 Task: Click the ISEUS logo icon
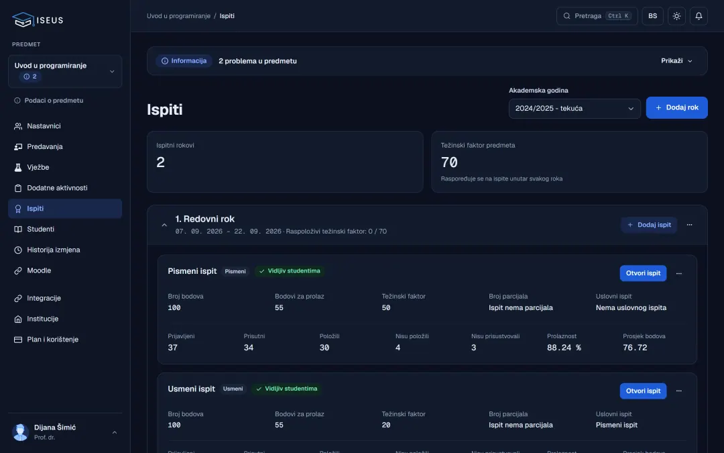23,19
